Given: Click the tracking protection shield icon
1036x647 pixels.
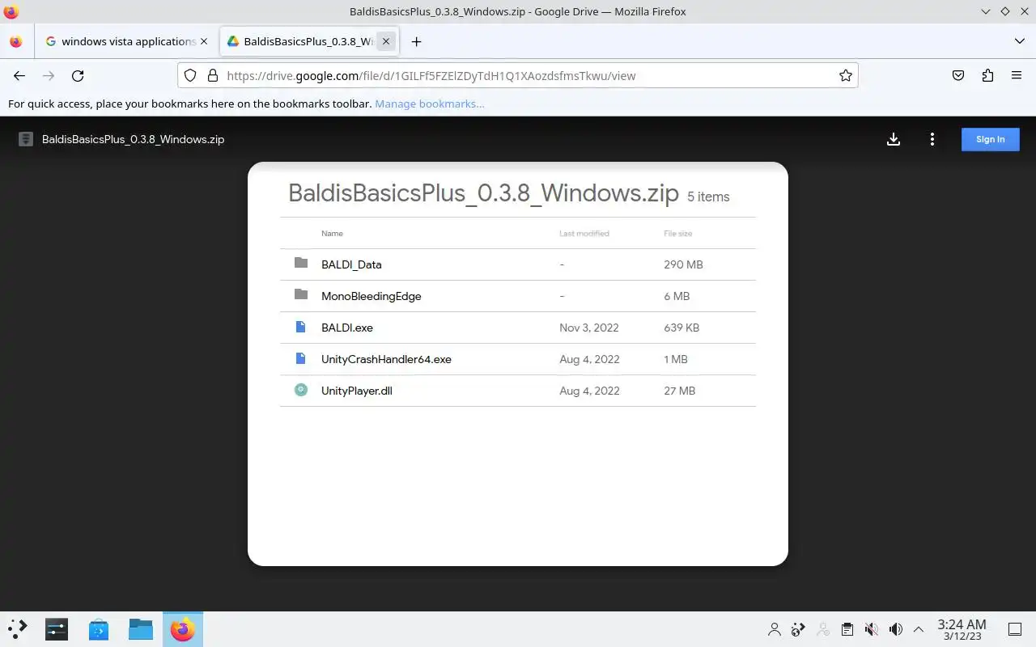Looking at the screenshot, I should (x=190, y=75).
